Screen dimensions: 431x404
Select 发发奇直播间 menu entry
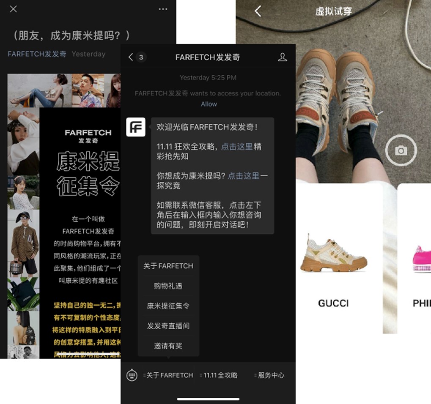[168, 326]
